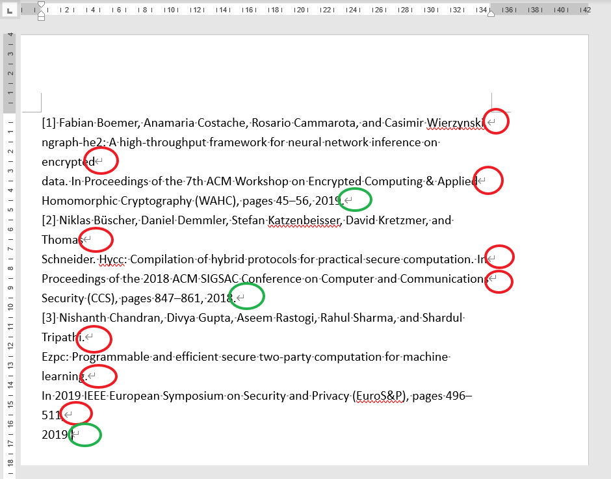The height and width of the screenshot is (479, 611).
Task: Click the "511," page number text
Action: (52, 415)
